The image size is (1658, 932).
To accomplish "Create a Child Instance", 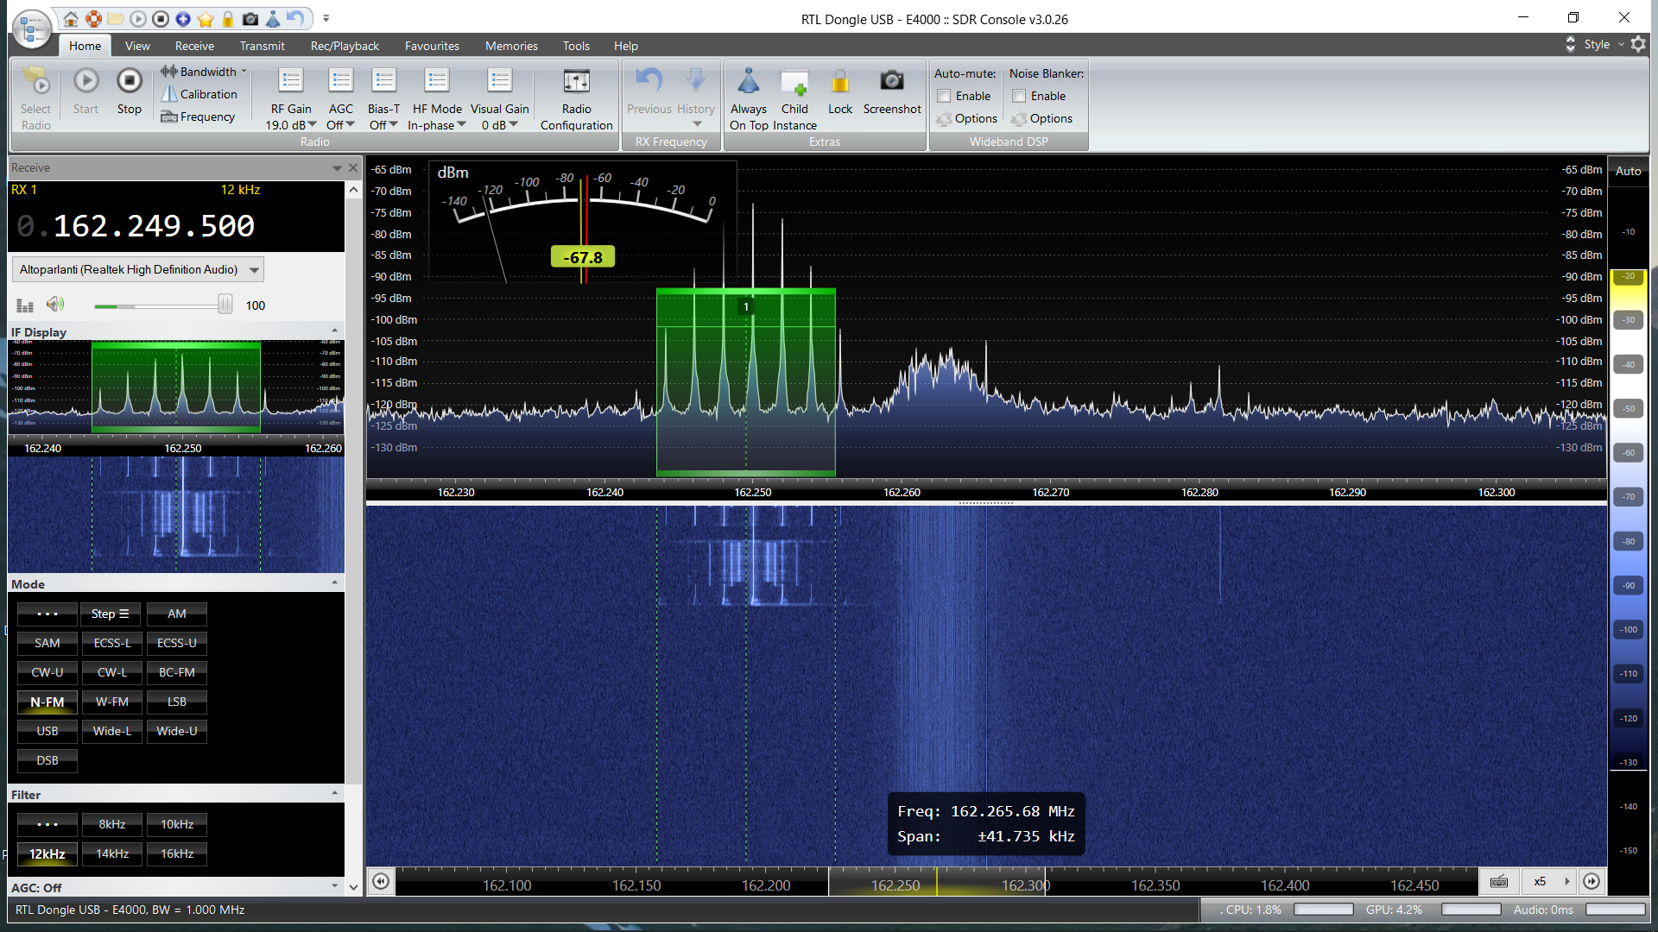I will 794,81.
